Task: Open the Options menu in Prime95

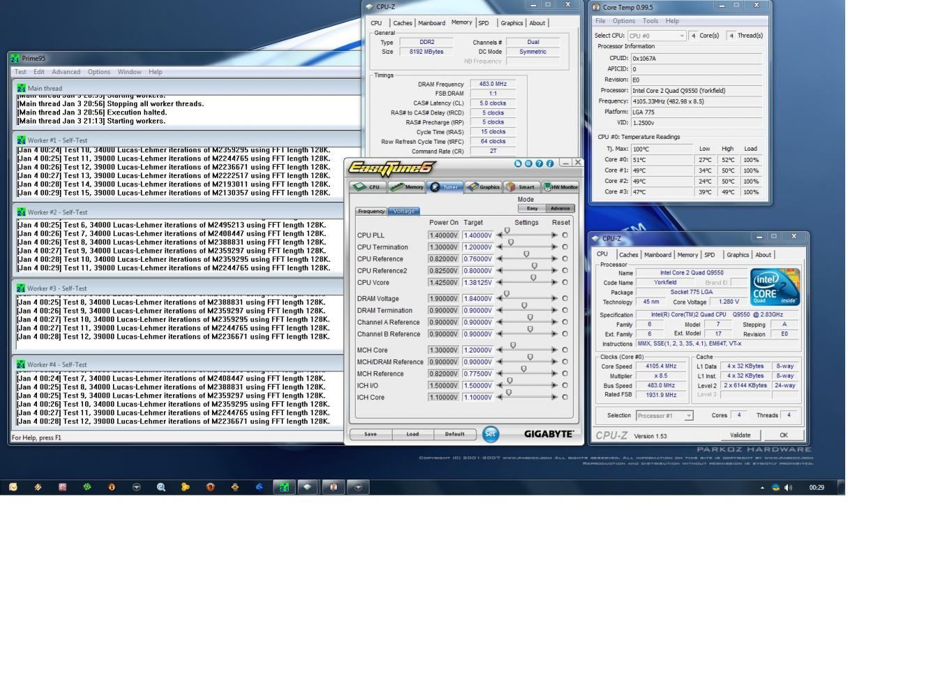Action: (98, 72)
